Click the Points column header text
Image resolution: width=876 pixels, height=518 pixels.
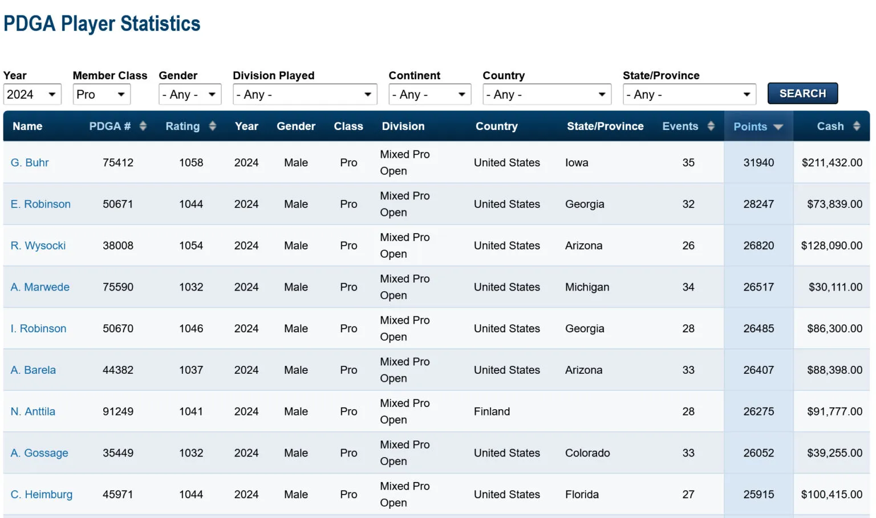[750, 127]
